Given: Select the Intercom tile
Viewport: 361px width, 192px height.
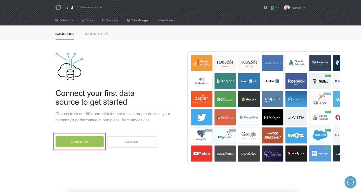Looking at the screenshot, I should tap(320, 153).
